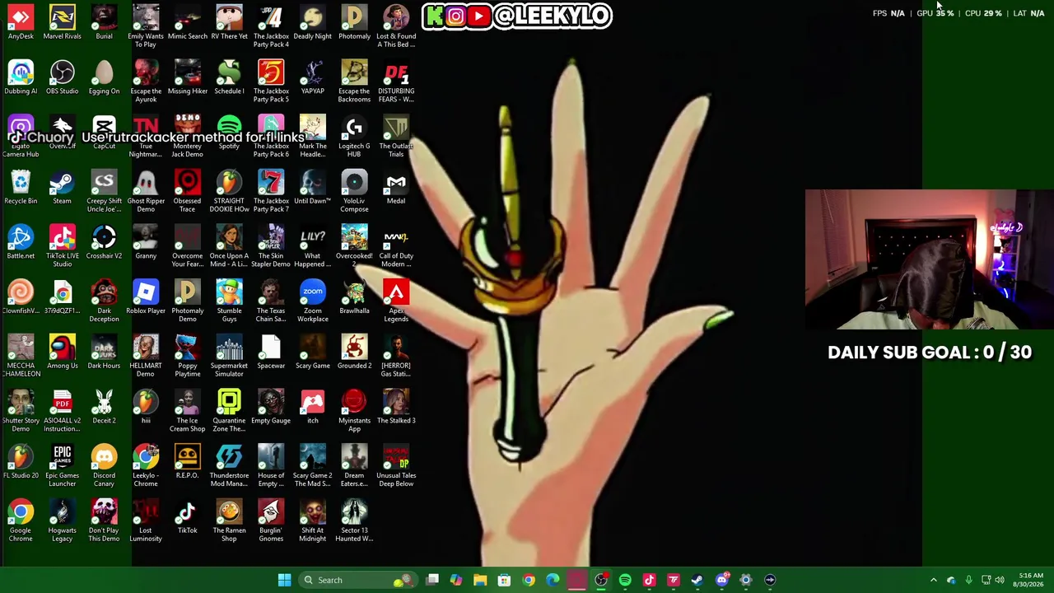Open the clock and date panel
The image size is (1054, 593).
tap(1028, 580)
